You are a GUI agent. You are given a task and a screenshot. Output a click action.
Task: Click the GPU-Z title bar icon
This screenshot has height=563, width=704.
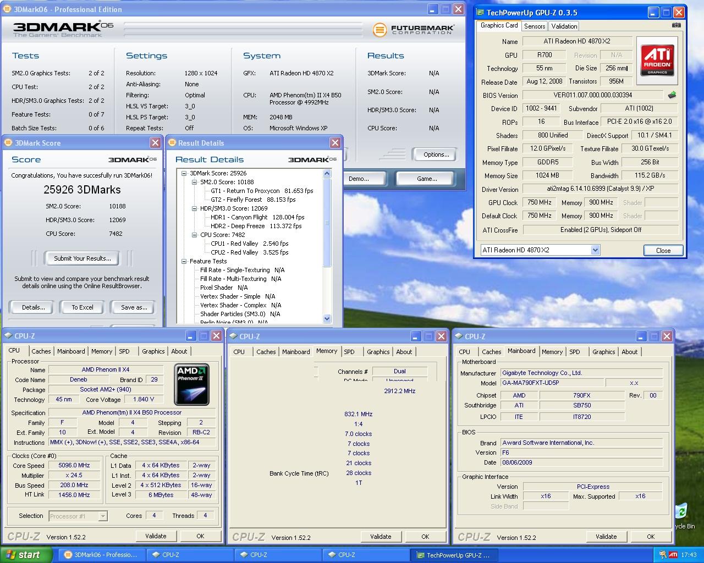480,13
